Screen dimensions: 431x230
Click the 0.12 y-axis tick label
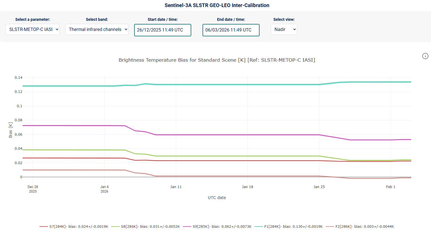click(19, 92)
